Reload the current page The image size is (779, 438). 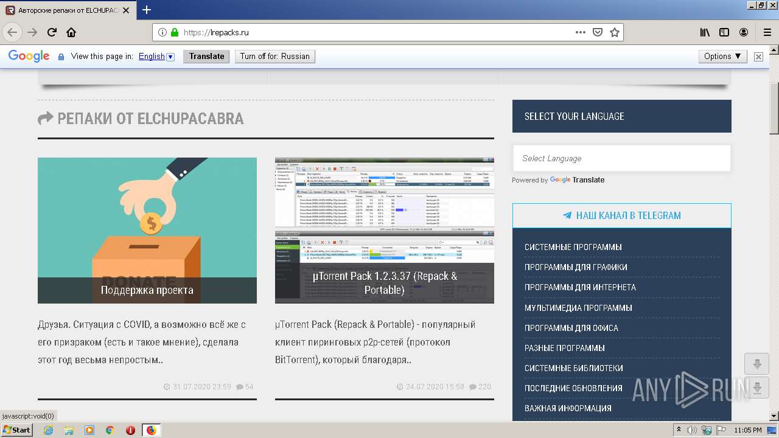click(x=52, y=32)
